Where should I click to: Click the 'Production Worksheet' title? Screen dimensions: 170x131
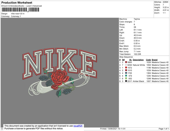17,3
